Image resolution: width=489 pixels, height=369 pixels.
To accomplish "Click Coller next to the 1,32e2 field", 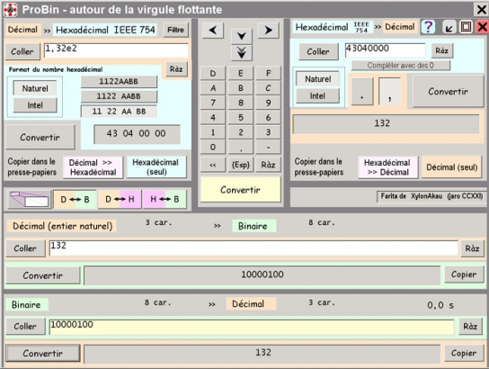I will (22, 51).
